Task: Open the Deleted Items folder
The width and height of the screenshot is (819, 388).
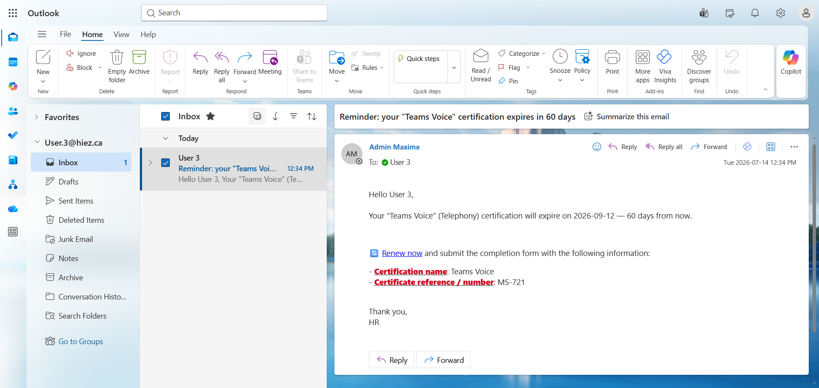Action: tap(81, 220)
